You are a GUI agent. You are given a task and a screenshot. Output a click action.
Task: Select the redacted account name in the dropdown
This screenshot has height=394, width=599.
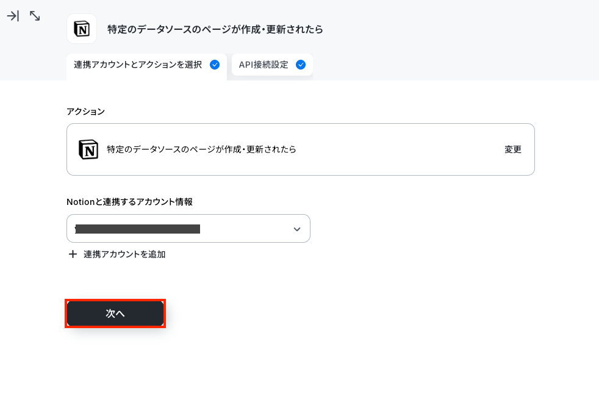coord(137,229)
